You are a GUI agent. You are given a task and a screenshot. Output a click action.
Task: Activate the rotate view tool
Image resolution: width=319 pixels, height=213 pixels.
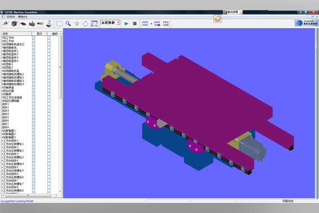tap(86, 24)
